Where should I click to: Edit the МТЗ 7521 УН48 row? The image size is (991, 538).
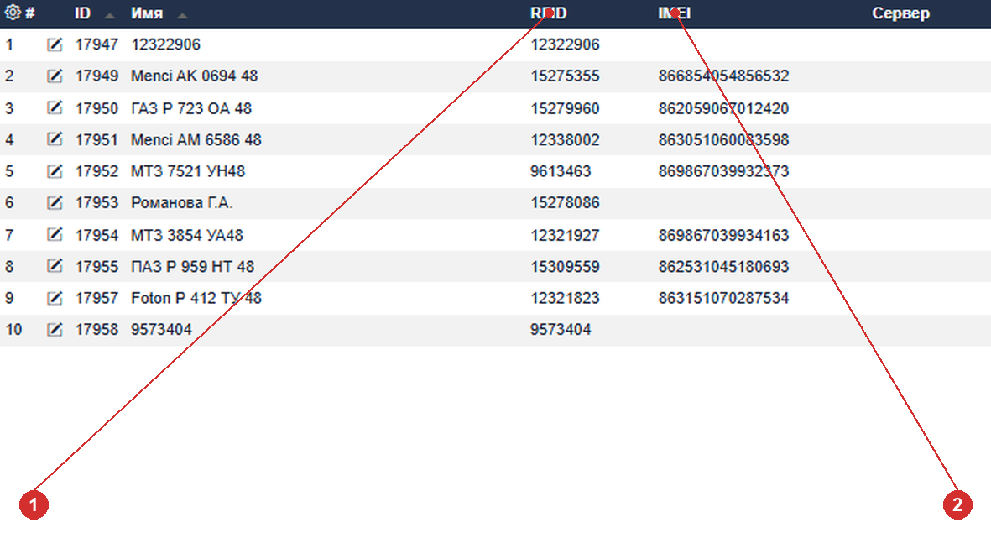point(55,171)
